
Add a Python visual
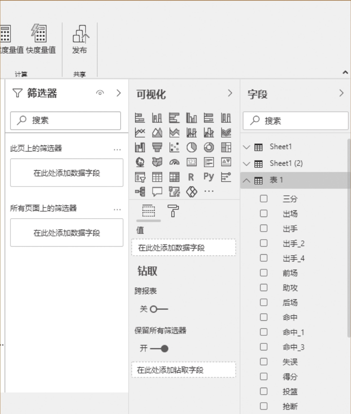pos(209,177)
